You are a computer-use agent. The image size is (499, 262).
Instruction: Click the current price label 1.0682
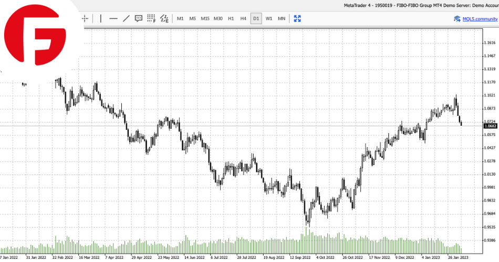(490, 126)
